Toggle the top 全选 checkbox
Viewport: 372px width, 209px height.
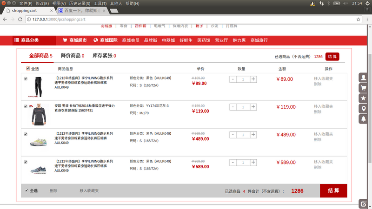(x=28, y=68)
